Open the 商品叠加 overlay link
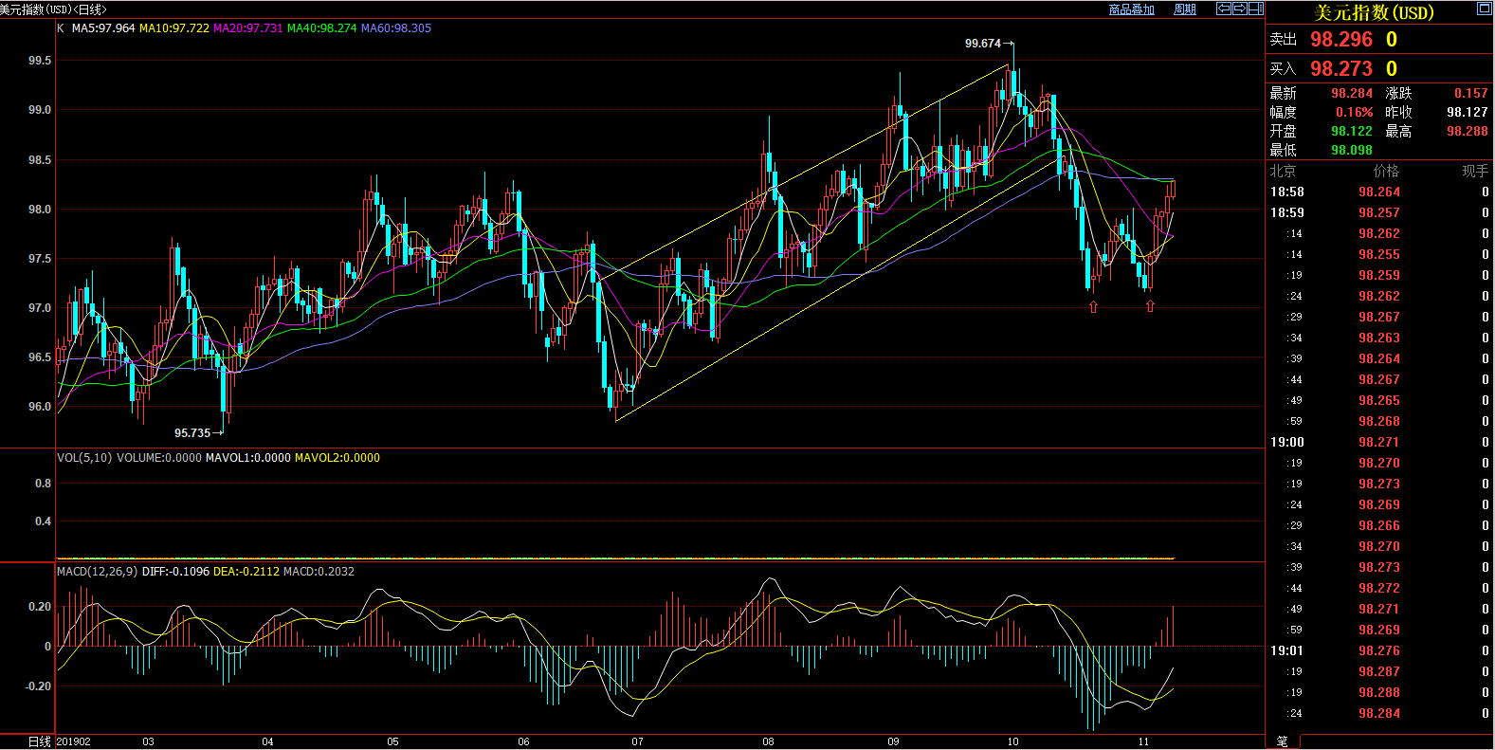The height and width of the screenshot is (750, 1495). [x=1132, y=9]
